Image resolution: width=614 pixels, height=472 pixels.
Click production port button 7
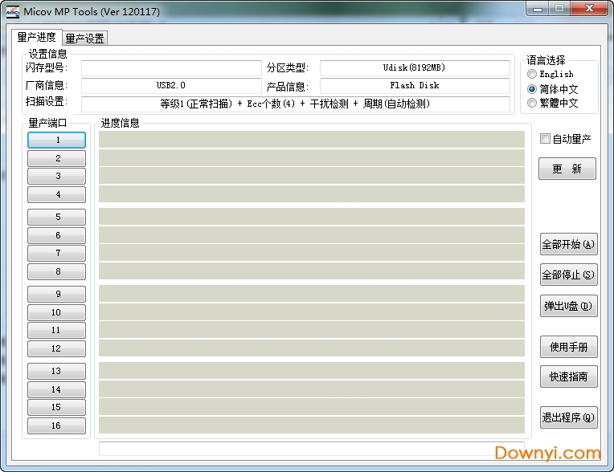(57, 253)
